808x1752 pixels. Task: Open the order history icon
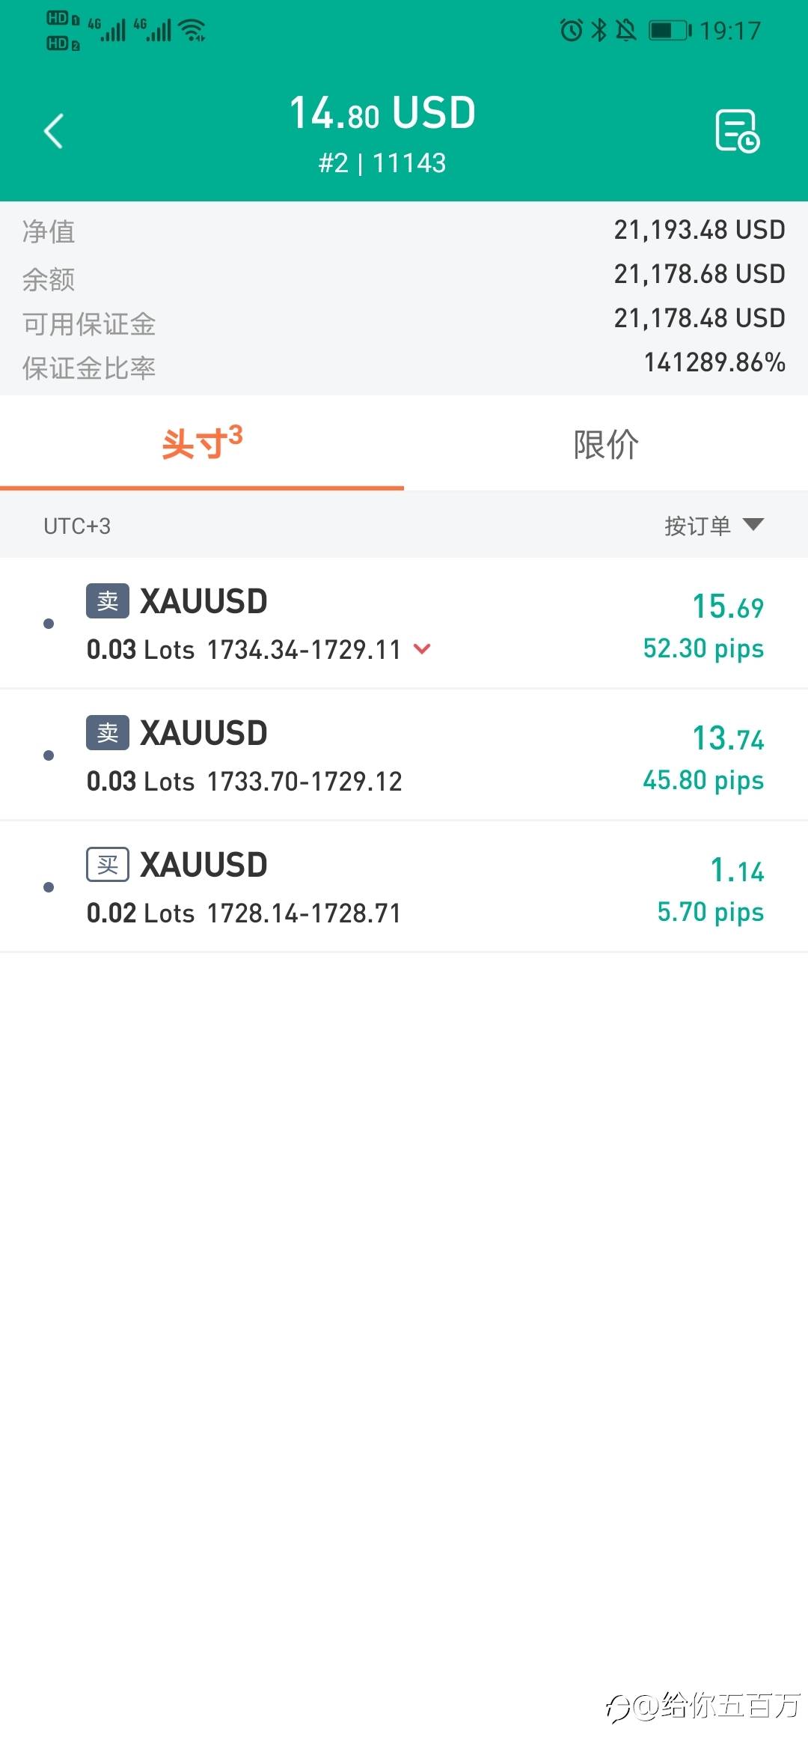pos(737,132)
